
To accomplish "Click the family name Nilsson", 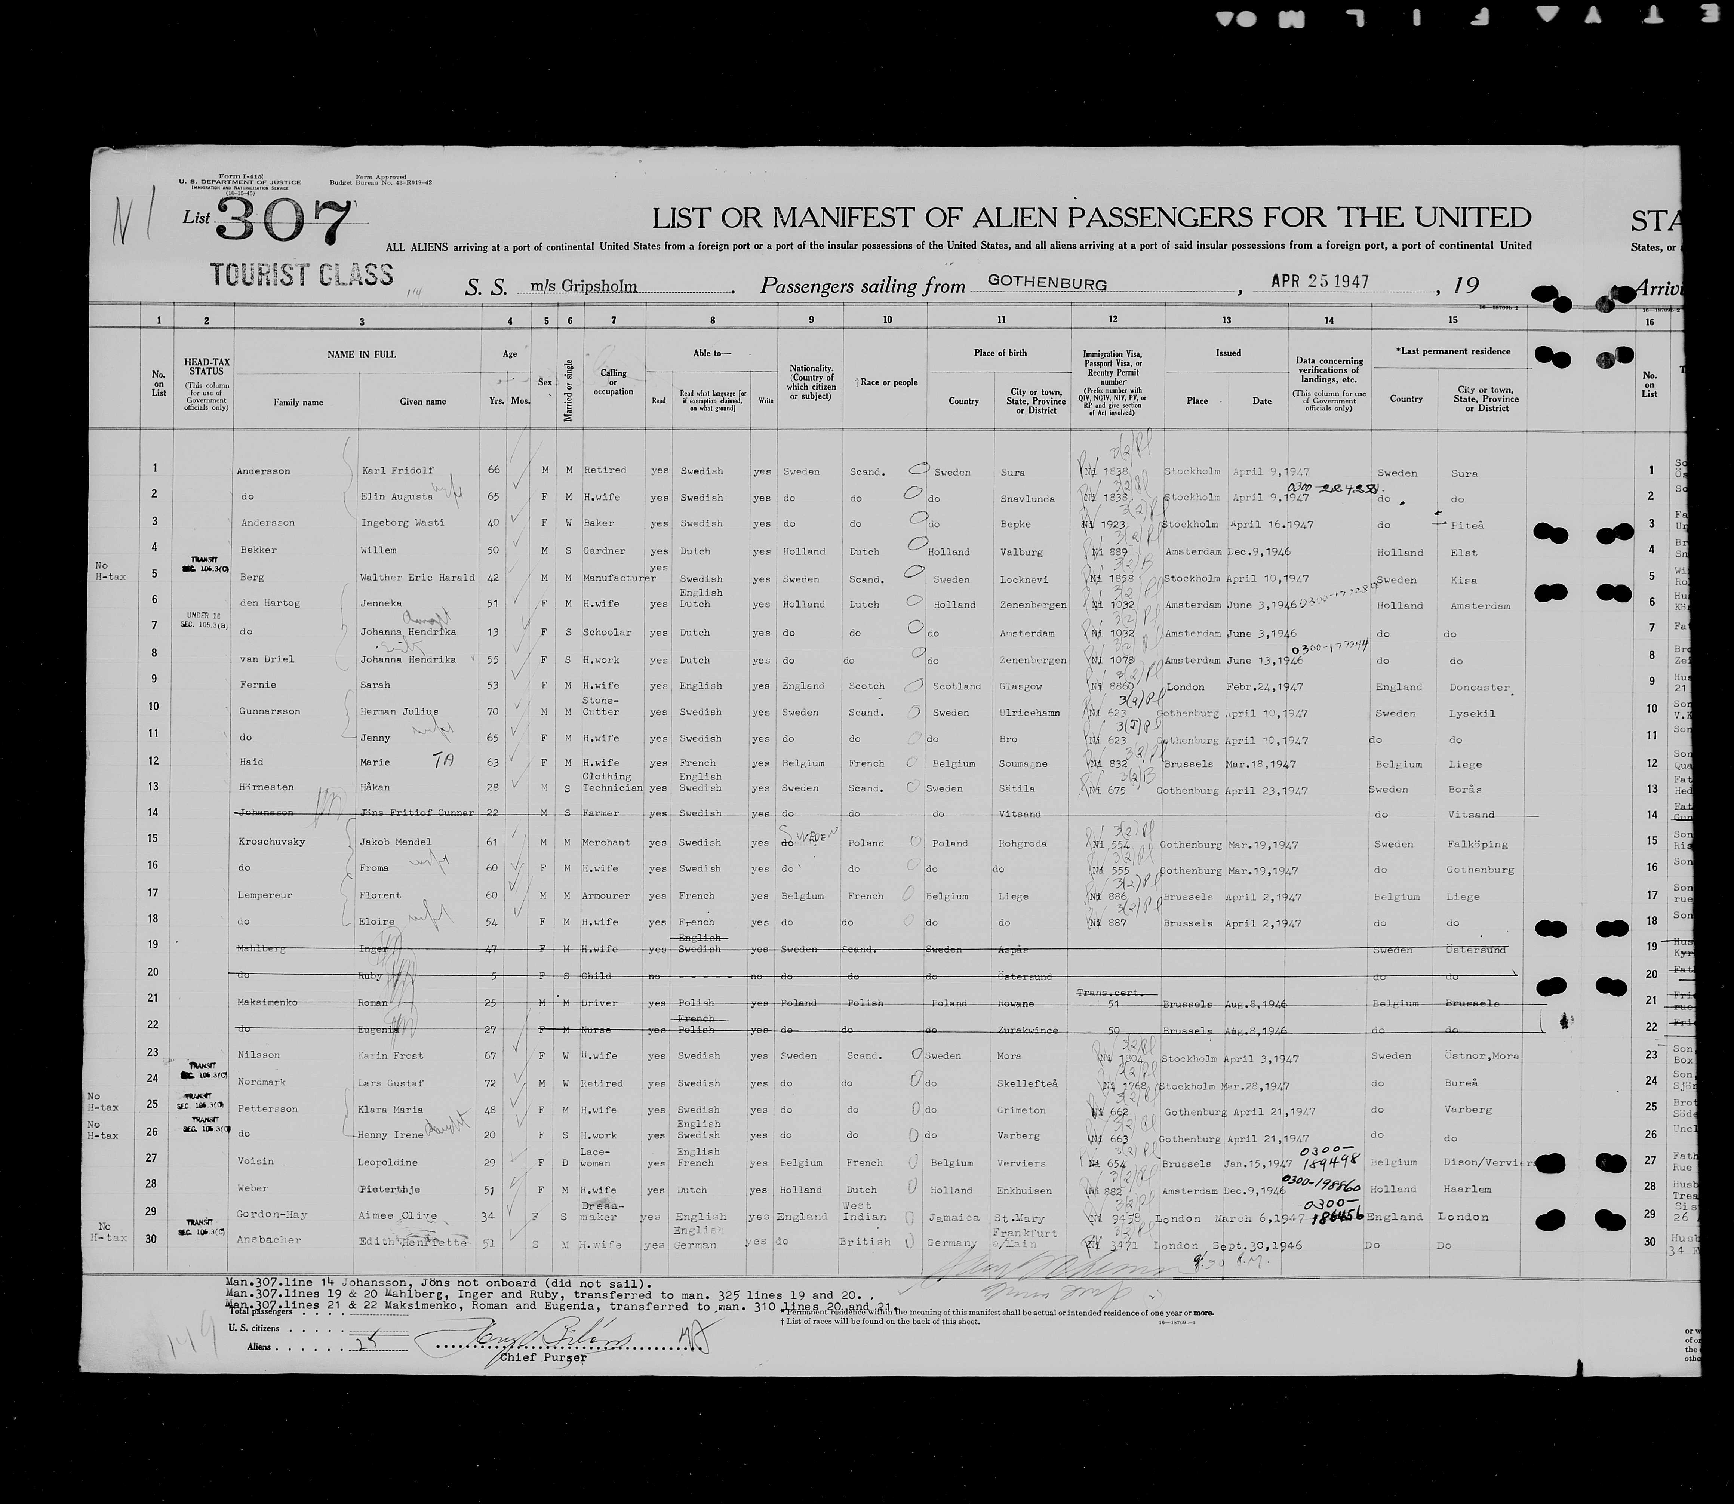I will (x=260, y=1055).
